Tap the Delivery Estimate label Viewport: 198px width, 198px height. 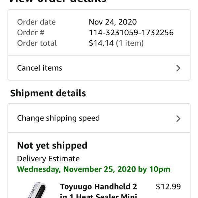point(49,159)
